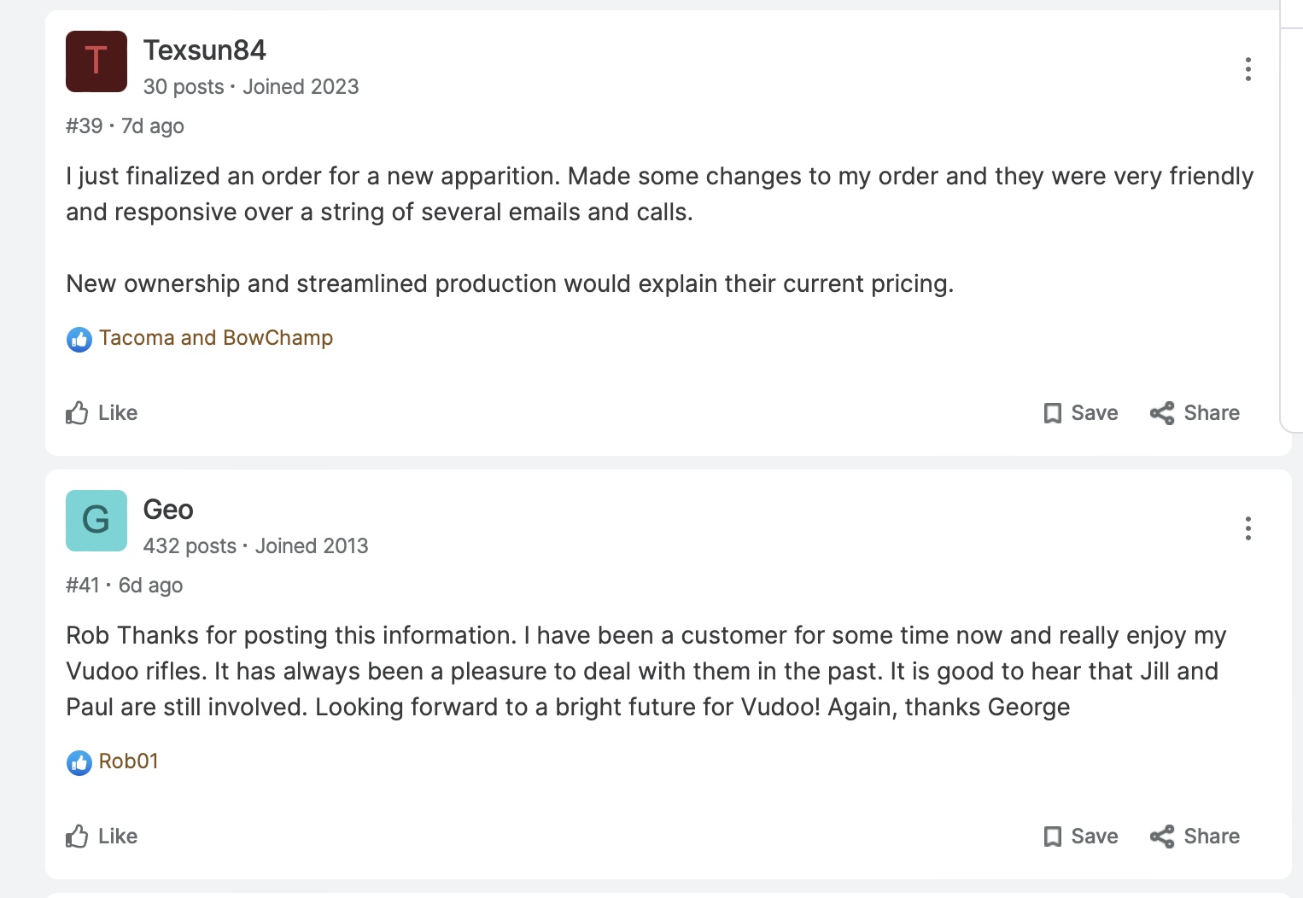Screen dimensions: 1303x898
Task: Open Geo's post options three-dot menu
Action: click(1247, 528)
